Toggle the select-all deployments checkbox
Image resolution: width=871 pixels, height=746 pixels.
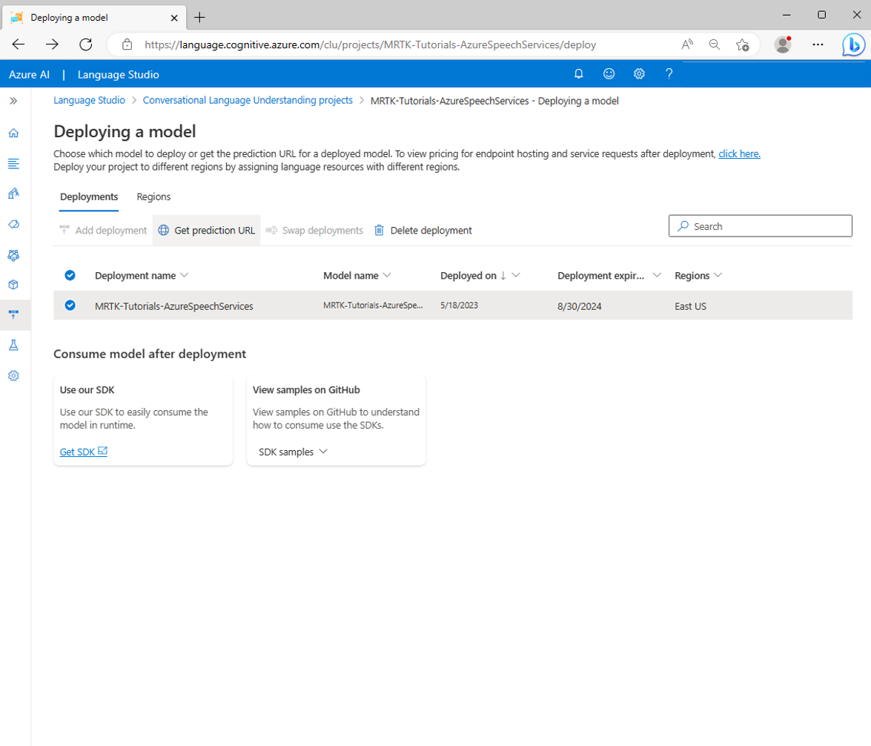pos(70,275)
